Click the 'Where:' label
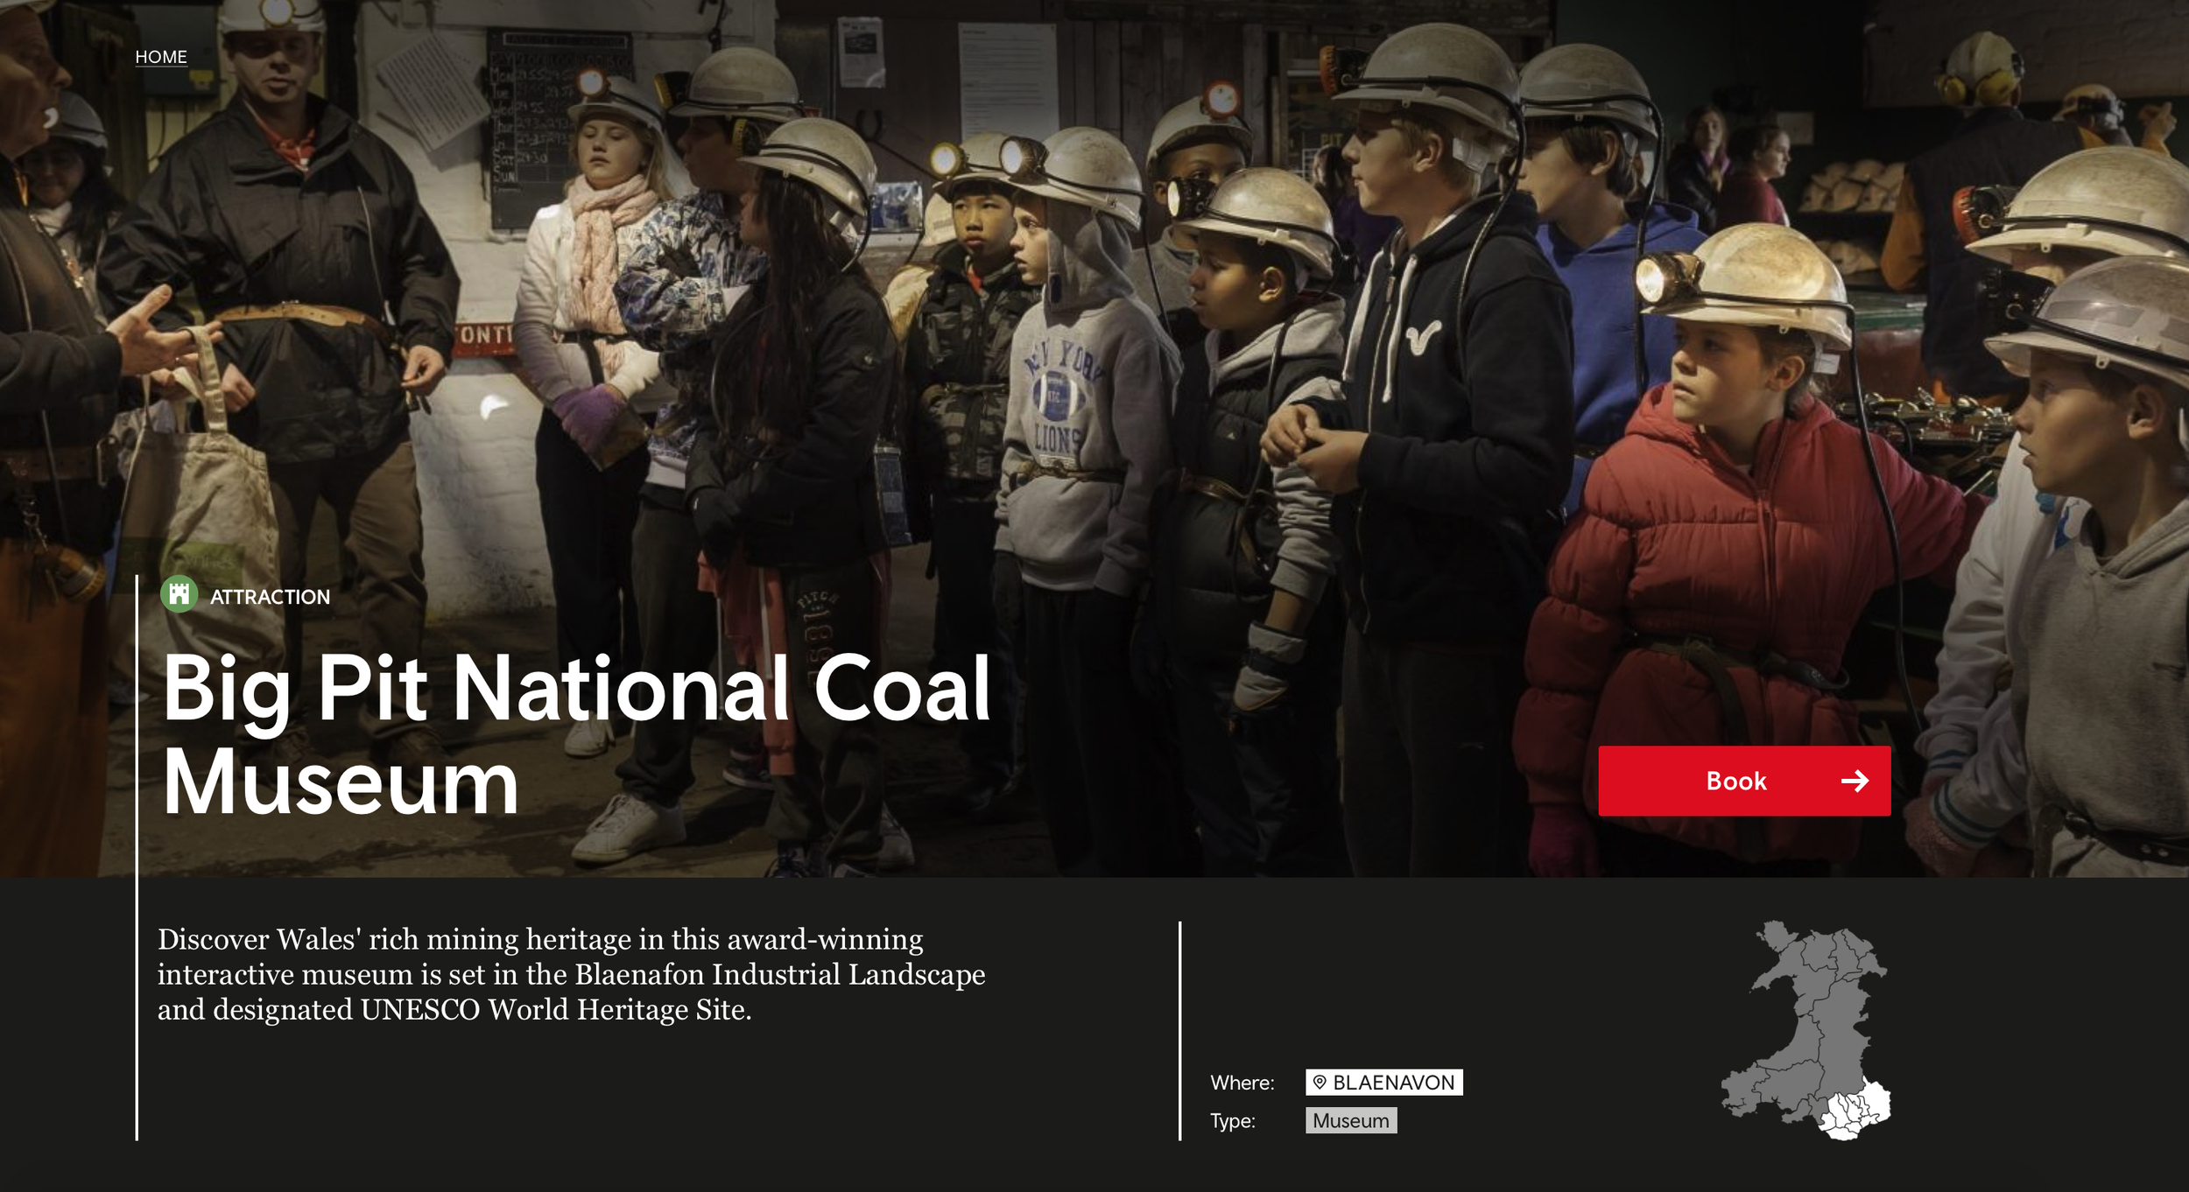Image resolution: width=2189 pixels, height=1192 pixels. [x=1242, y=1083]
